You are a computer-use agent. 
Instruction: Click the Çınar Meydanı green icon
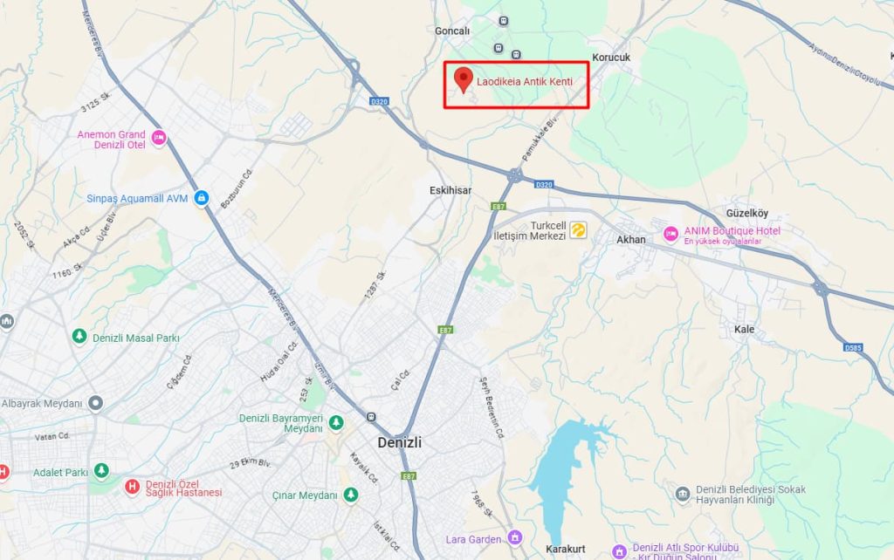coord(351,495)
